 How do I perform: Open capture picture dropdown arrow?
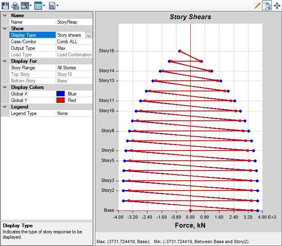click(x=30, y=6)
